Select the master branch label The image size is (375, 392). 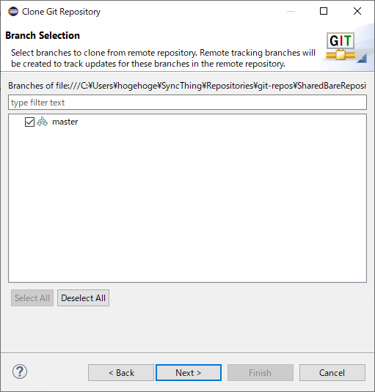click(65, 122)
